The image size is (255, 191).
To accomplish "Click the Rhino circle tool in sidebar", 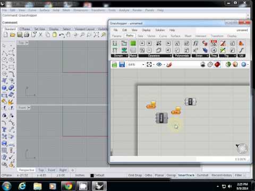I will (x=4, y=59).
